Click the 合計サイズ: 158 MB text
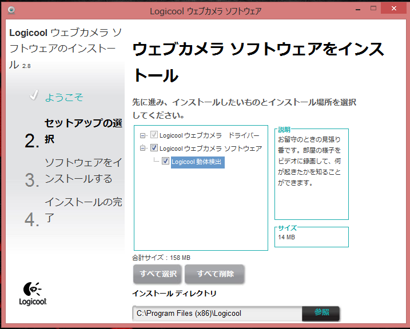The height and width of the screenshot is (329, 410). 161,258
